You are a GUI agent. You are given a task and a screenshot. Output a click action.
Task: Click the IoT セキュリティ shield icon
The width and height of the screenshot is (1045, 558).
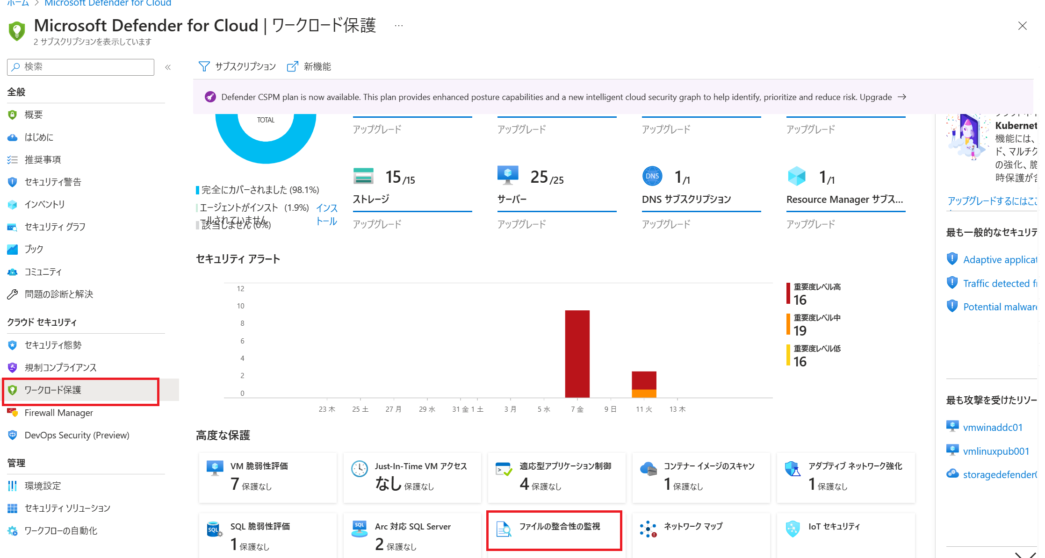tap(793, 529)
